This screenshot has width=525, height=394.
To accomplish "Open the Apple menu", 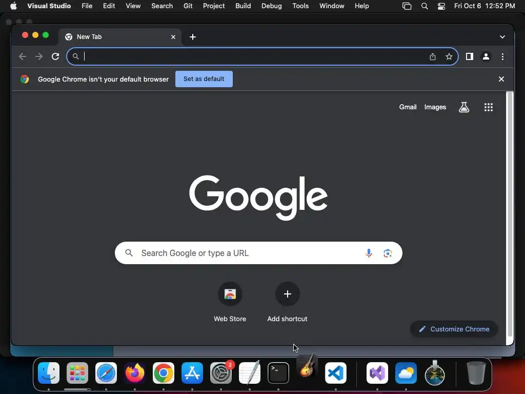I will 13,6.
